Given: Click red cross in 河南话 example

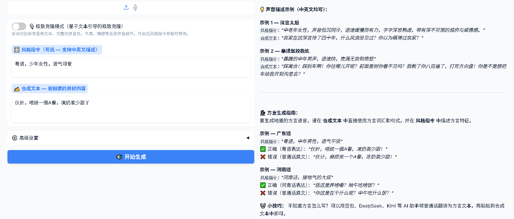Looking at the screenshot, I should (263, 193).
